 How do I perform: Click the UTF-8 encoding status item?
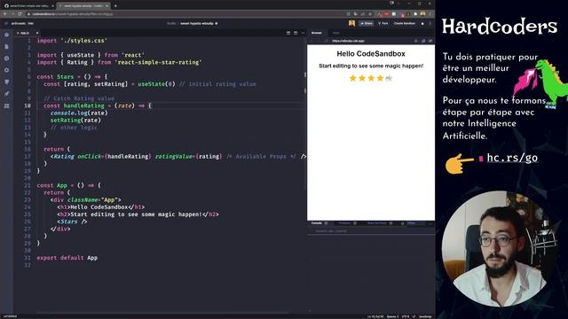point(406,316)
